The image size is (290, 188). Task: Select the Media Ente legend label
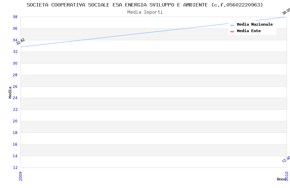click(x=249, y=31)
